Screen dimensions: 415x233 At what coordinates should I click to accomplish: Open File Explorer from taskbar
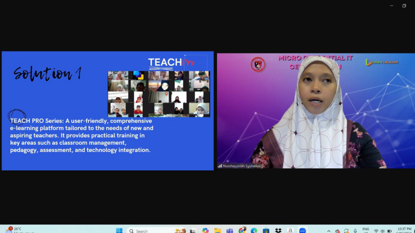[x=218, y=231]
